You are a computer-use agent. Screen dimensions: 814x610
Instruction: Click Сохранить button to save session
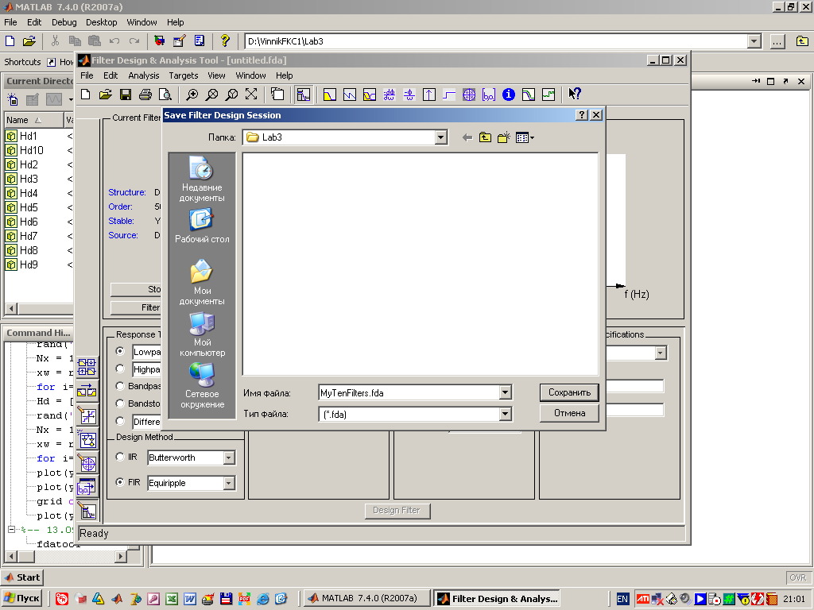569,392
